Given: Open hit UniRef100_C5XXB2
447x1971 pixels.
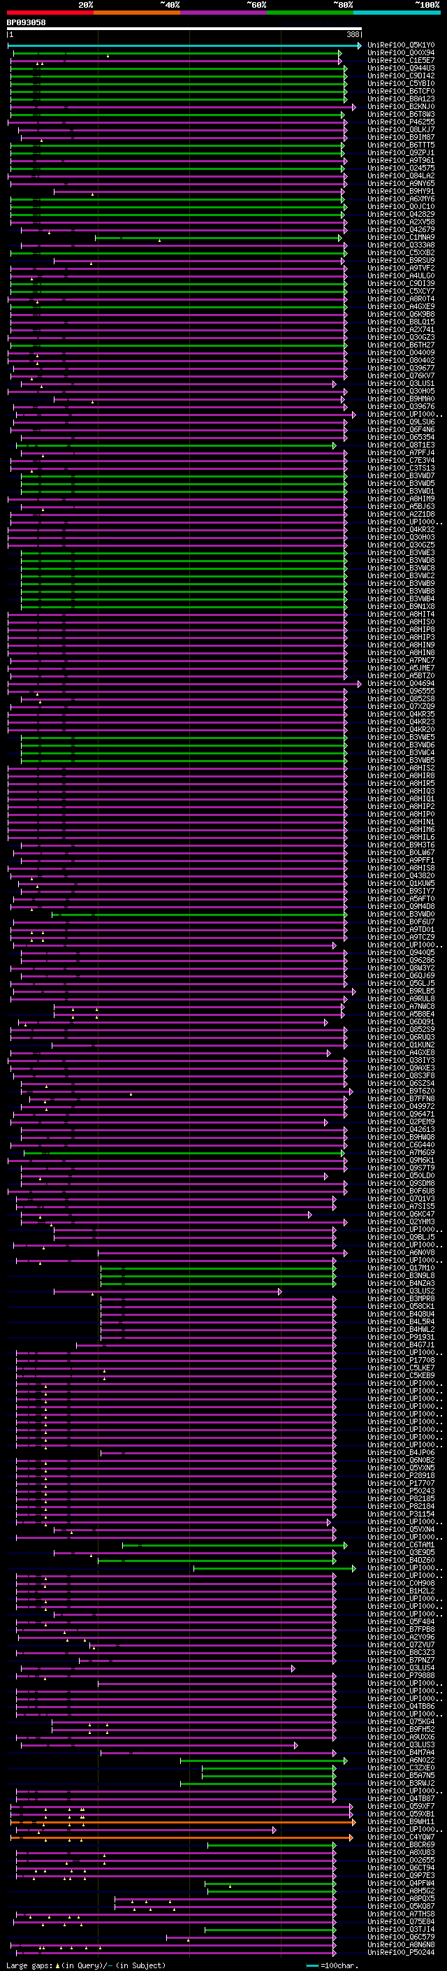Looking at the screenshot, I should point(401,252).
